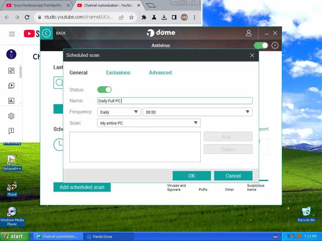This screenshot has width=322, height=241.
Task: Open Chrome profile VM avatar
Action: (x=184, y=18)
